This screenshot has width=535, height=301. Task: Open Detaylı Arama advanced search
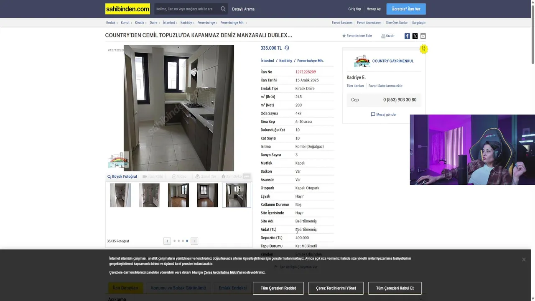pos(243,9)
